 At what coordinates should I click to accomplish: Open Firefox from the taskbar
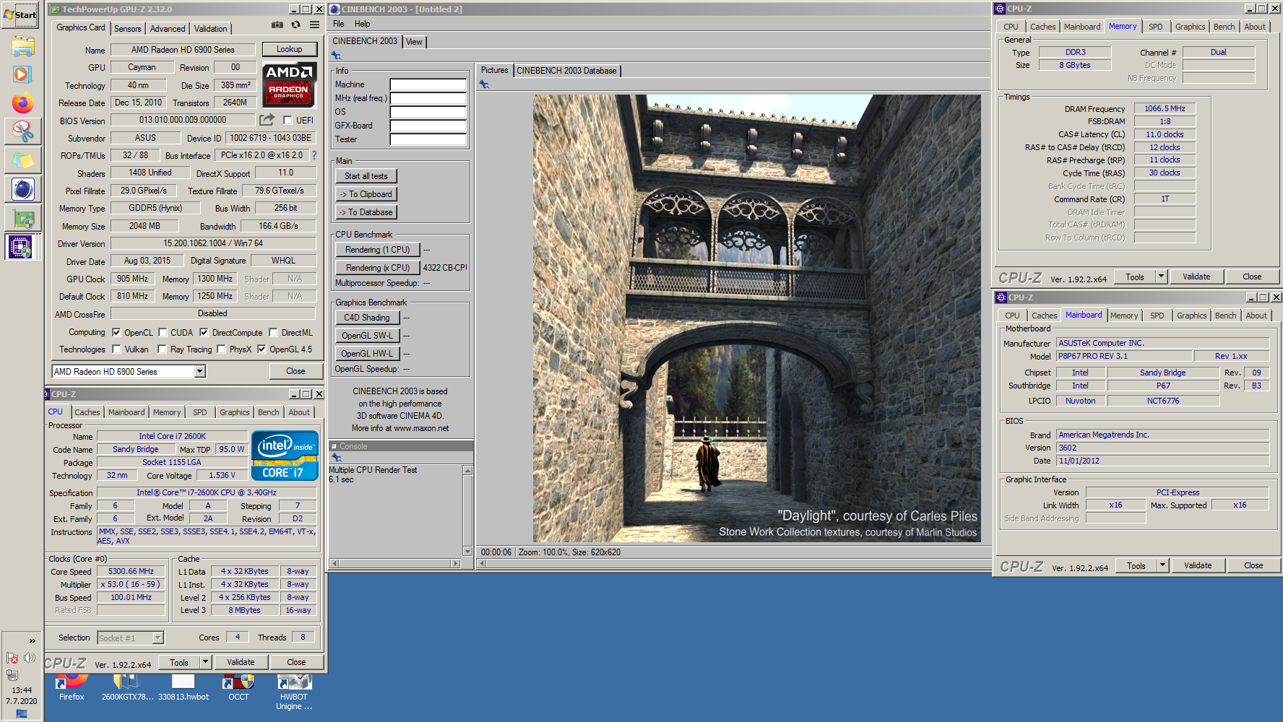pyautogui.click(x=22, y=103)
